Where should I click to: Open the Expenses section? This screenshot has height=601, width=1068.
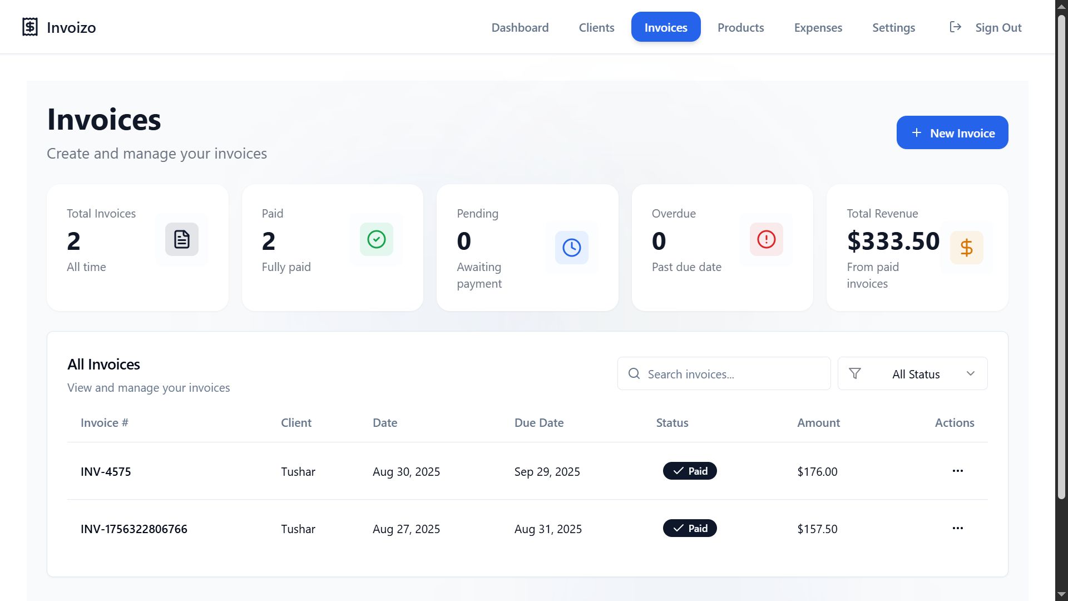point(818,27)
